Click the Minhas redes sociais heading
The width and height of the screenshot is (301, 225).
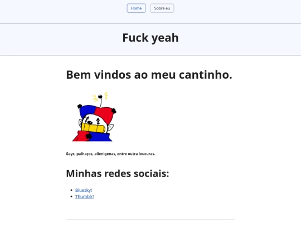pos(118,173)
